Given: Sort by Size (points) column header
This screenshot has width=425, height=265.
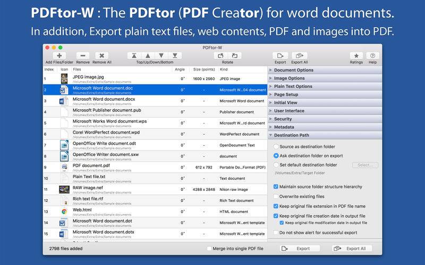Looking at the screenshot, I should [204, 69].
